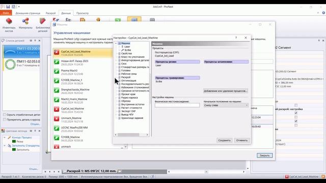Toggle the fifth checkbox in properties panel
326x183 pixels.
pos(296,125)
